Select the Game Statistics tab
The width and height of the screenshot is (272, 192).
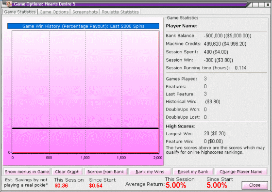20,12
